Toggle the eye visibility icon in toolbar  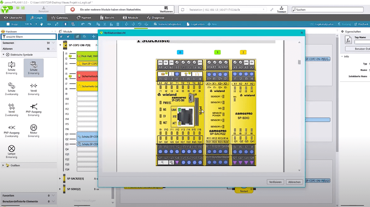49,24
